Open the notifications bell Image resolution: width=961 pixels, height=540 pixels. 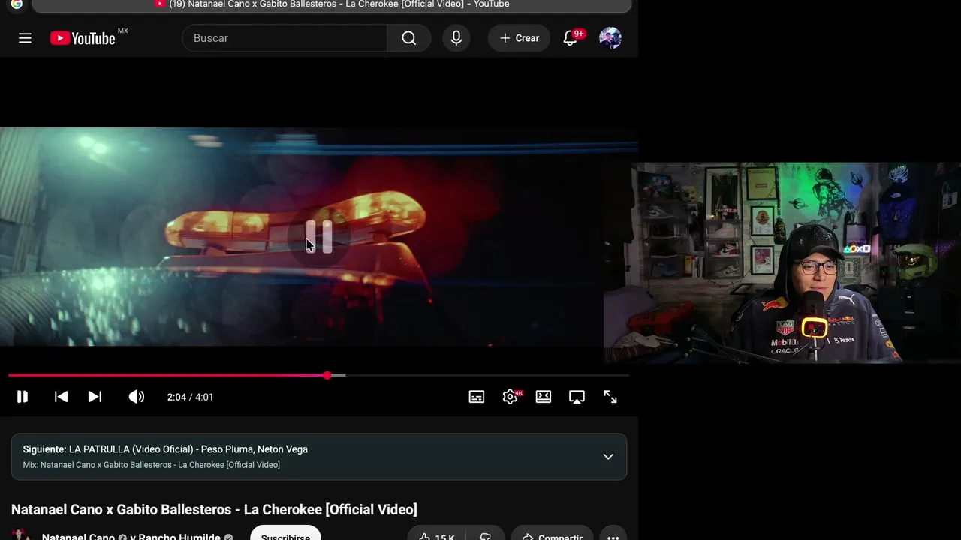tap(571, 38)
